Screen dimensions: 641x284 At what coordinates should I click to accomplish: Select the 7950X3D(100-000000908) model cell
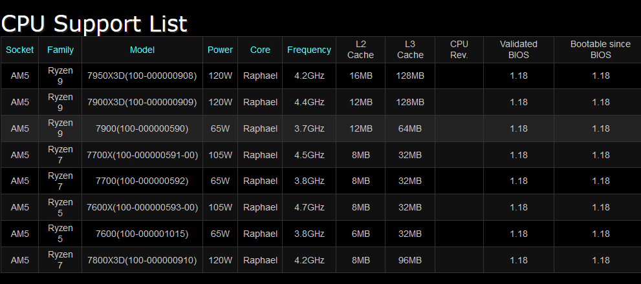pyautogui.click(x=142, y=76)
